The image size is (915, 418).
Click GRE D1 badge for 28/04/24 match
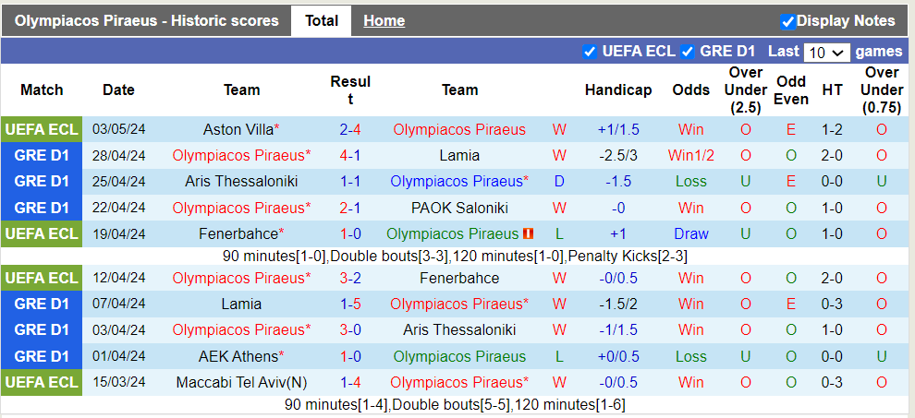tap(42, 156)
